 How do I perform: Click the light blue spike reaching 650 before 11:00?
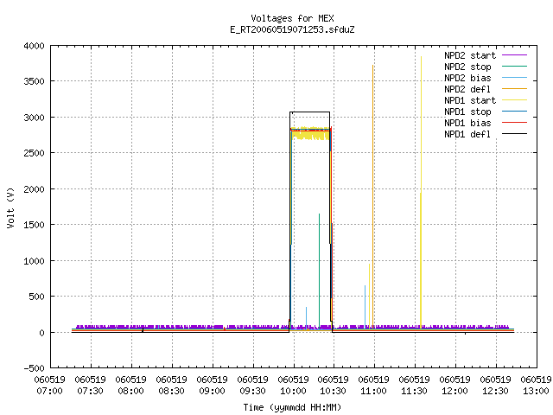point(365,306)
